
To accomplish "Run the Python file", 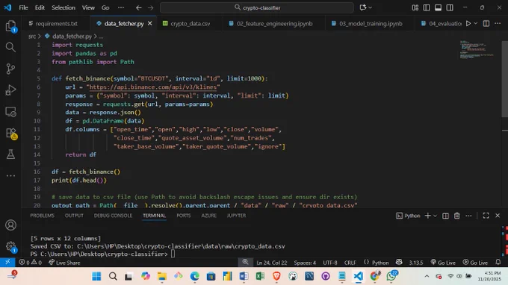I will [468, 23].
